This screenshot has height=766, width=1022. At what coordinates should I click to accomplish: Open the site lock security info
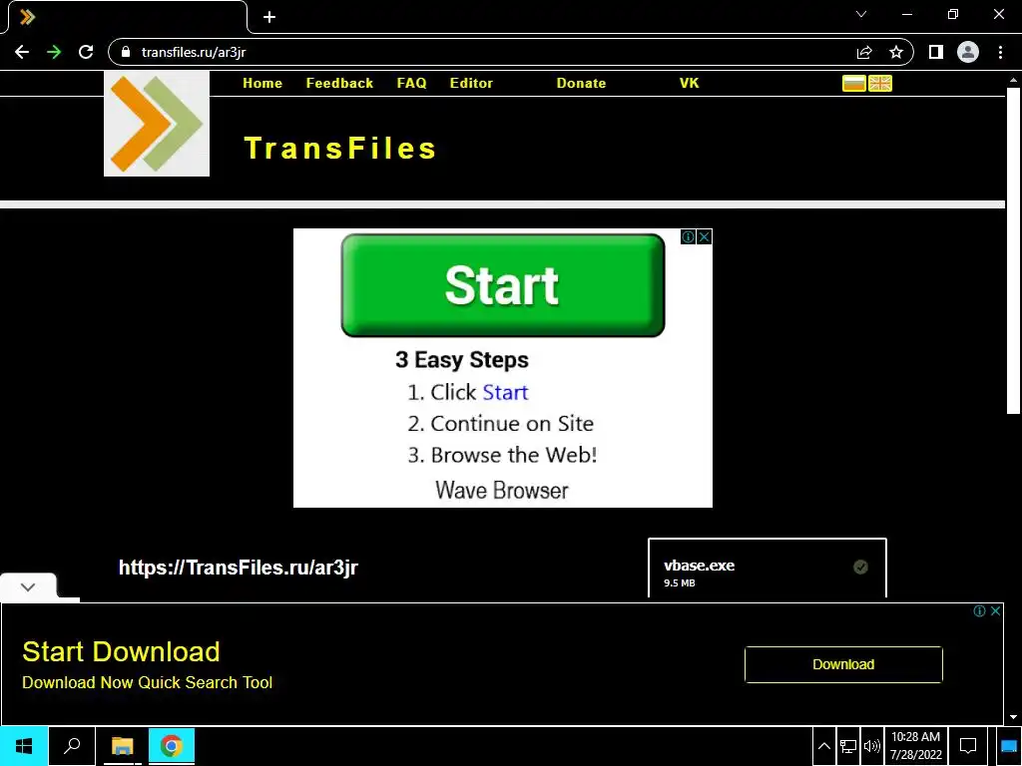tap(126, 52)
